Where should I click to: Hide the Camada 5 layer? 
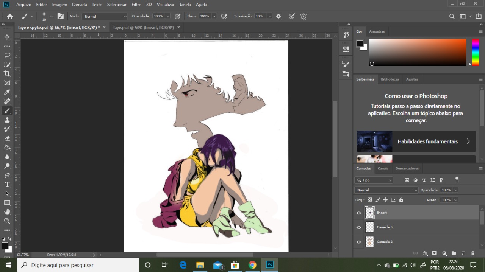tap(359, 227)
